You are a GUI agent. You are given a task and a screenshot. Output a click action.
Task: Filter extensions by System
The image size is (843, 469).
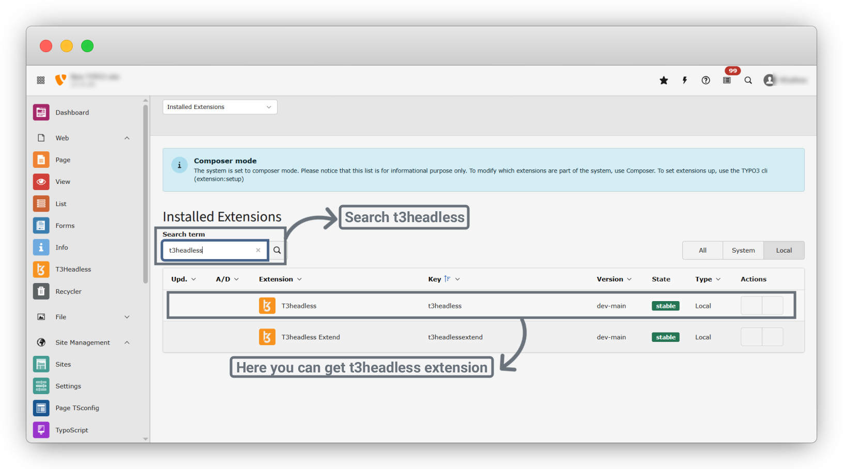tap(743, 250)
